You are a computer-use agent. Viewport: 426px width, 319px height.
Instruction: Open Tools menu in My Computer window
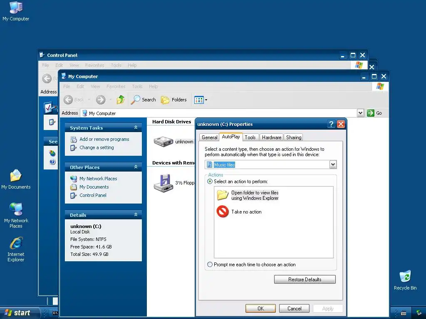pos(137,86)
